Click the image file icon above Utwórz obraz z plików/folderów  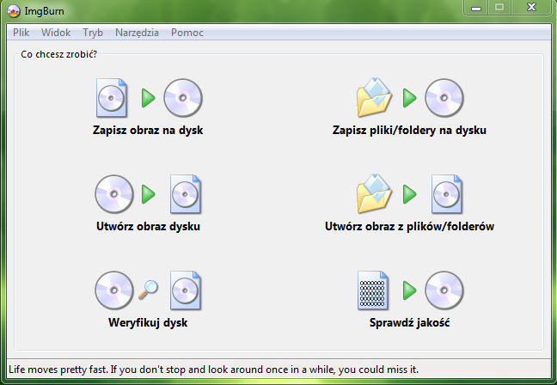coord(447,194)
